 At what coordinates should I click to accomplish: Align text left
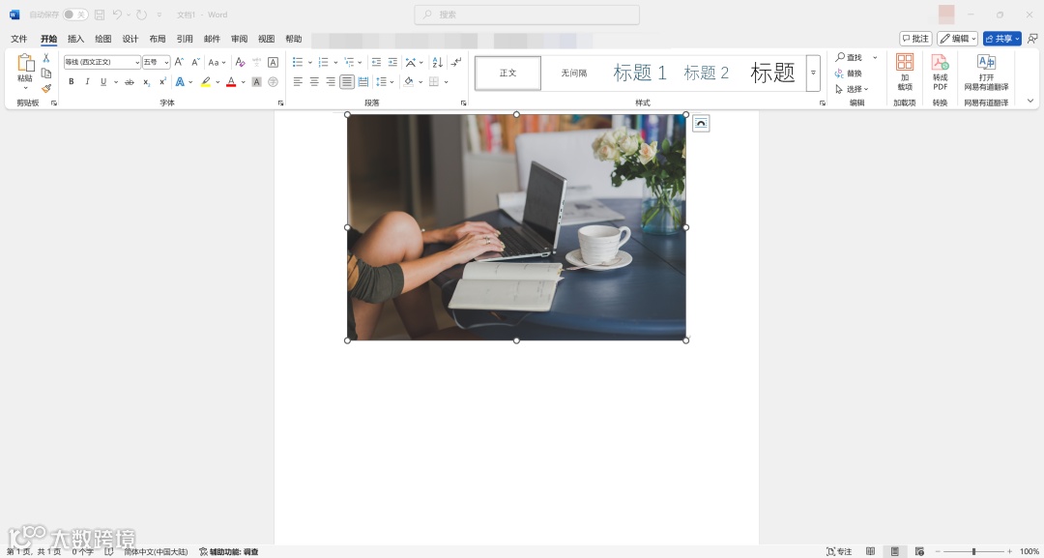[298, 82]
